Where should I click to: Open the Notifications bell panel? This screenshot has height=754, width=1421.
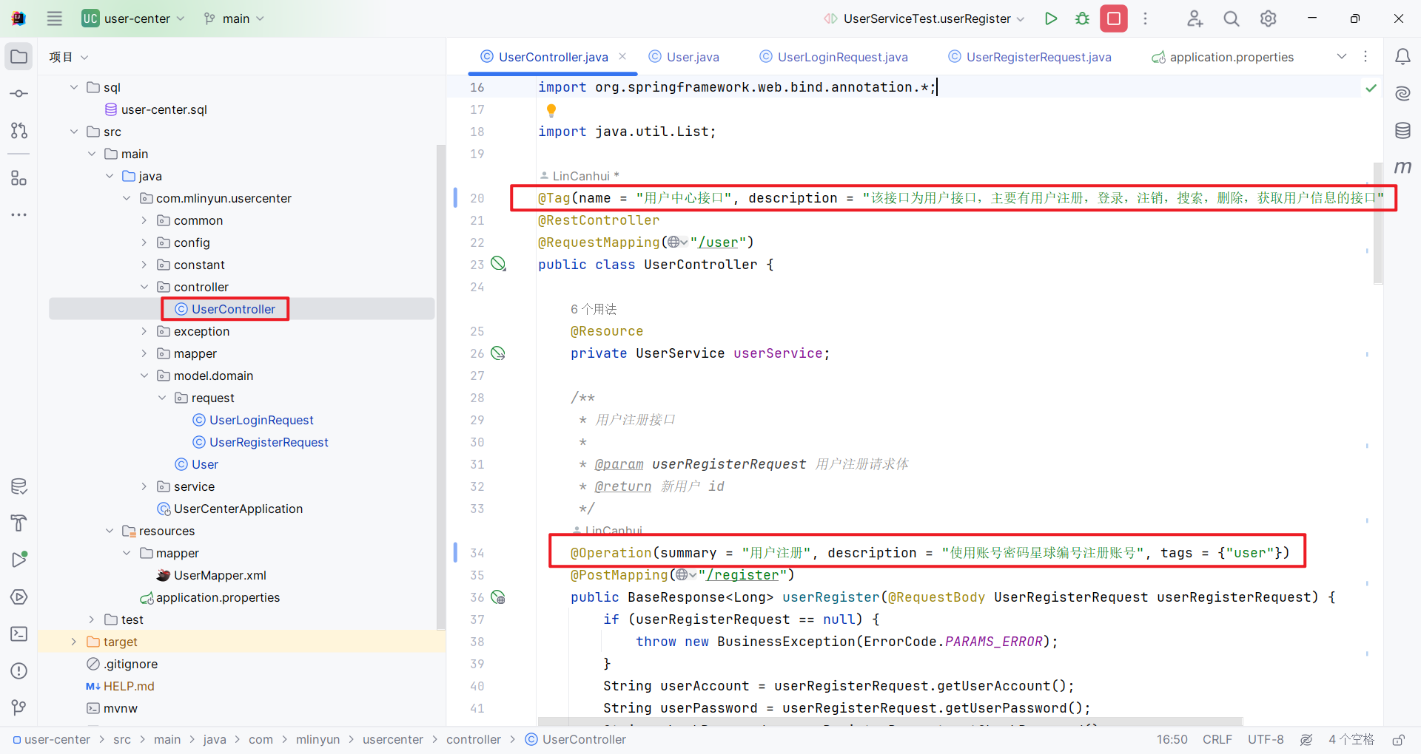(1402, 57)
